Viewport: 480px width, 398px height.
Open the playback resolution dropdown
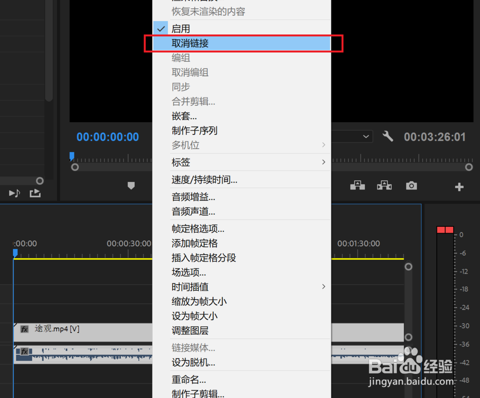366,136
